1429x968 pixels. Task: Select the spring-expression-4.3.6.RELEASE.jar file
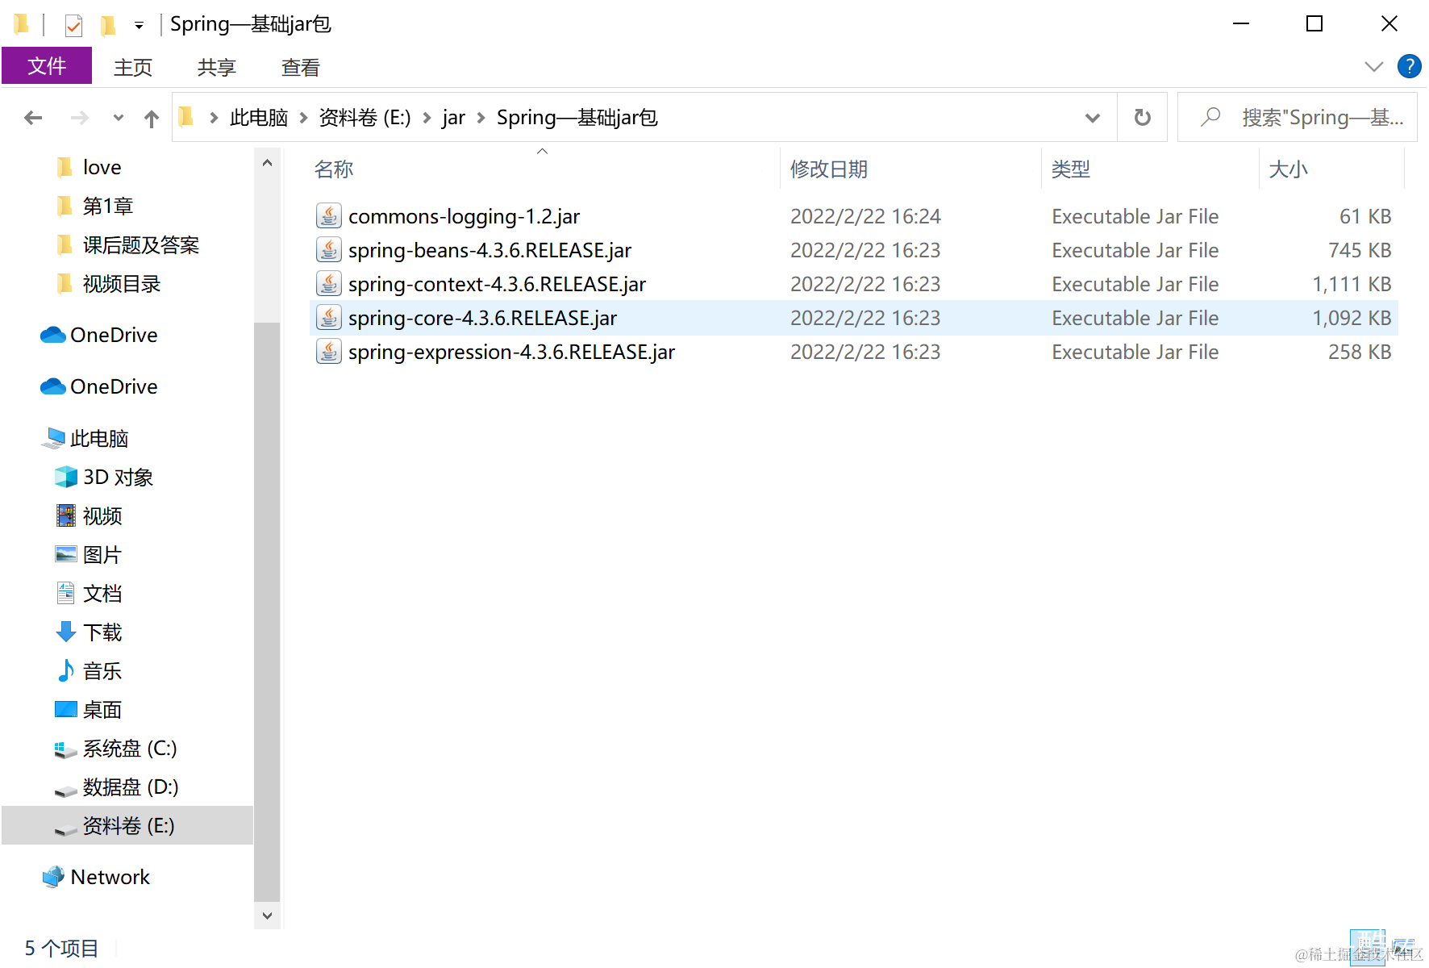853,352
